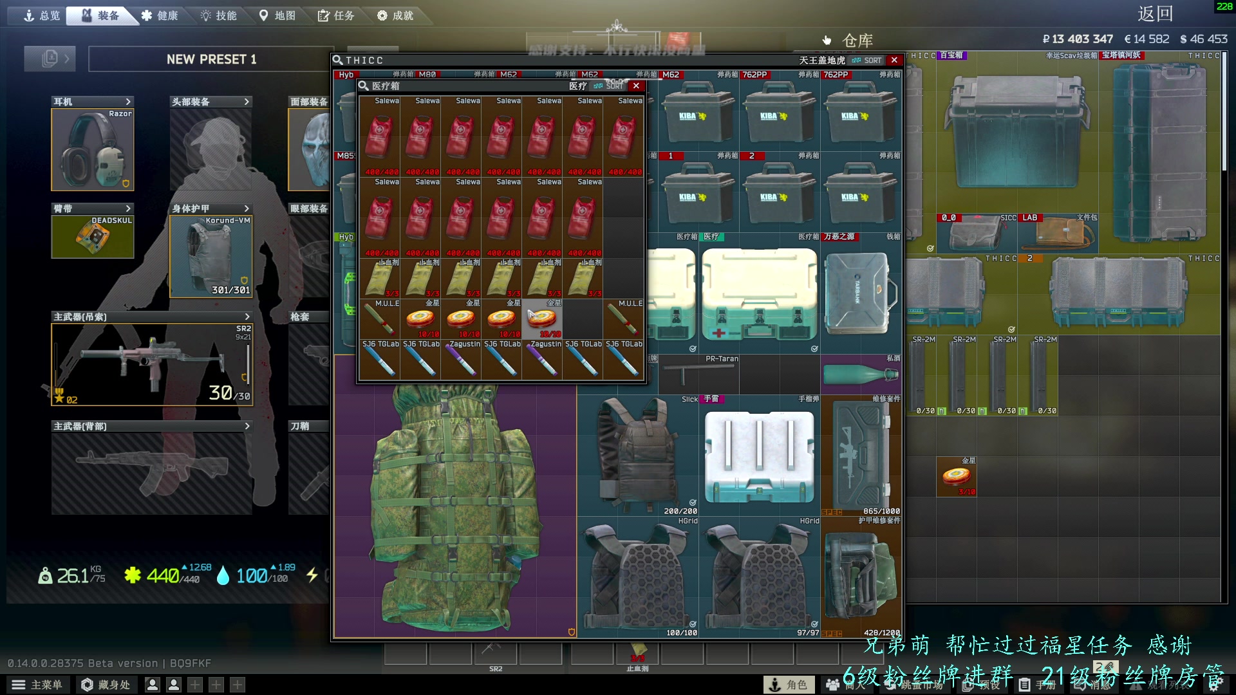Expand the 头部装备 headwear slot arrow
The height and width of the screenshot is (695, 1236).
click(247, 102)
